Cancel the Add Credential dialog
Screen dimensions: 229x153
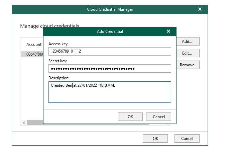pyautogui.click(x=158, y=117)
